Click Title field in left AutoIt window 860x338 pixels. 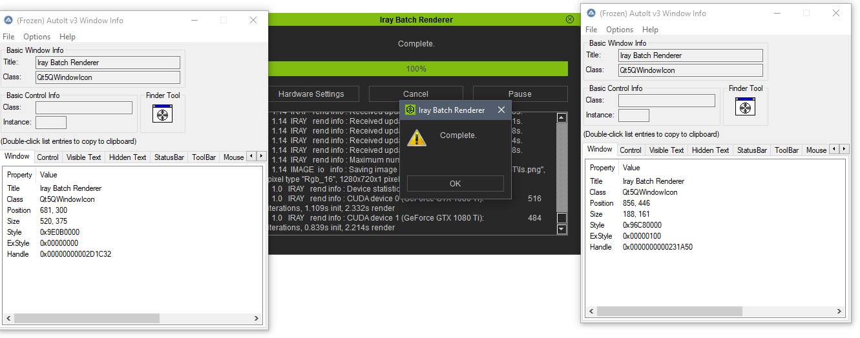pyautogui.click(x=108, y=63)
